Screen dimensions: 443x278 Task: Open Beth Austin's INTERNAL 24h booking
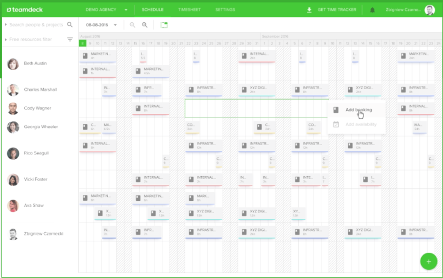click(x=257, y=56)
